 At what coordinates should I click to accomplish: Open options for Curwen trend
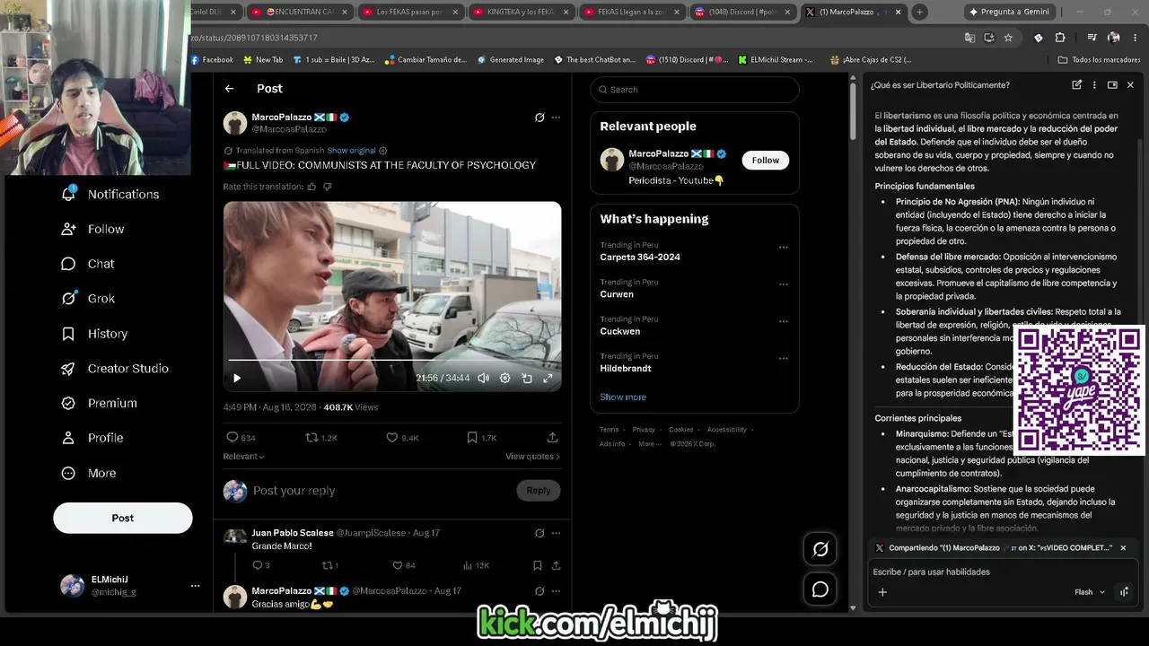[784, 284]
